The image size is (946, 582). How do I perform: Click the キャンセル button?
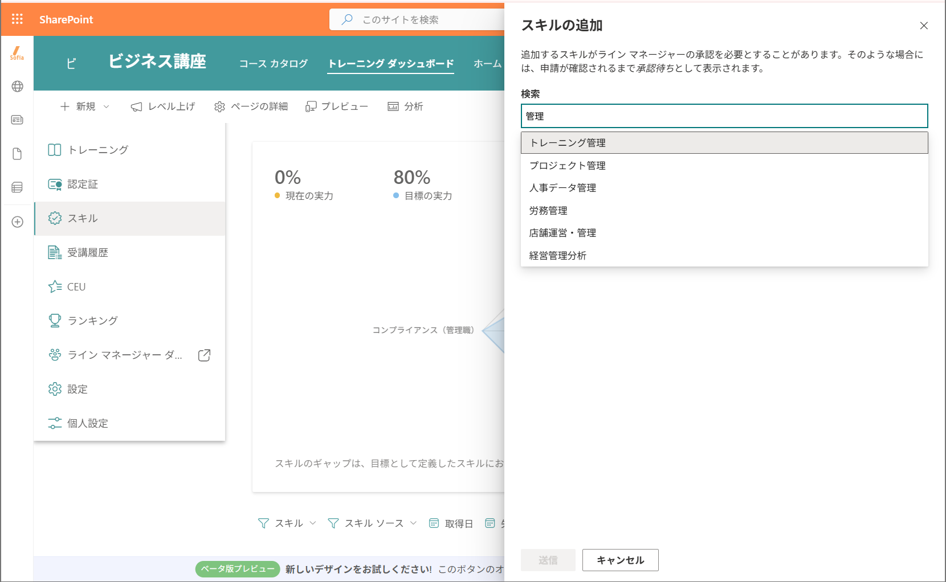click(x=621, y=560)
